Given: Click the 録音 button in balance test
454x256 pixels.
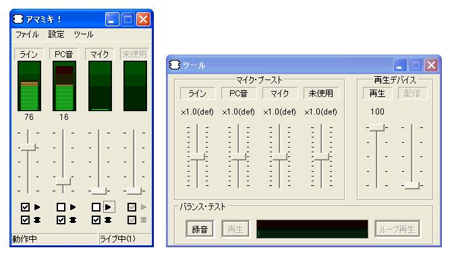Looking at the screenshot, I should 200,229.
